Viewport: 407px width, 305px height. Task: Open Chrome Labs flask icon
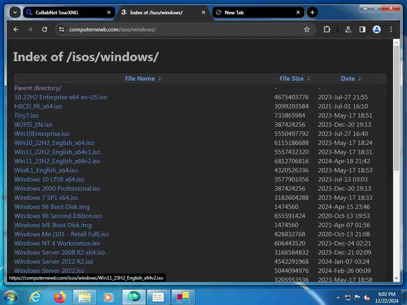[348, 29]
